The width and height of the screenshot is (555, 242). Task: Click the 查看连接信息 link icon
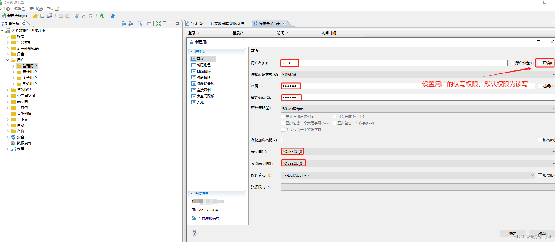click(194, 218)
